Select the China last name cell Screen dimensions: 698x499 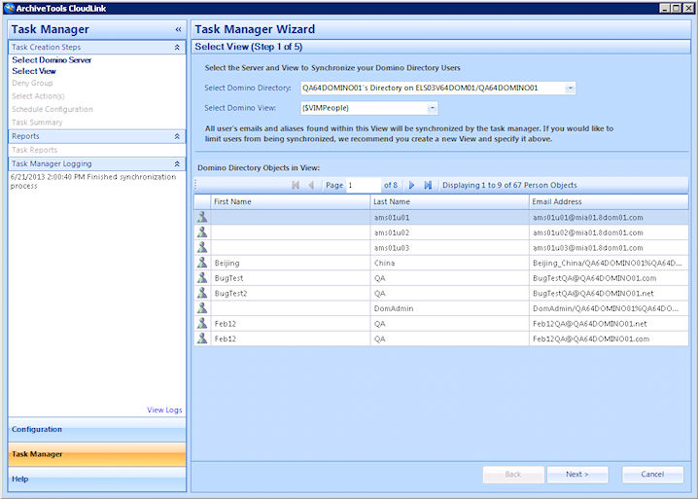coord(449,263)
